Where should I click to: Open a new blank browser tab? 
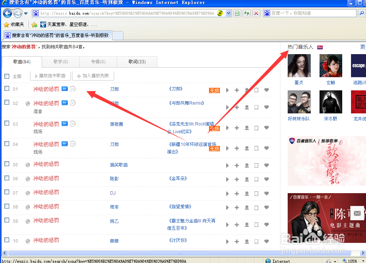click(x=118, y=35)
